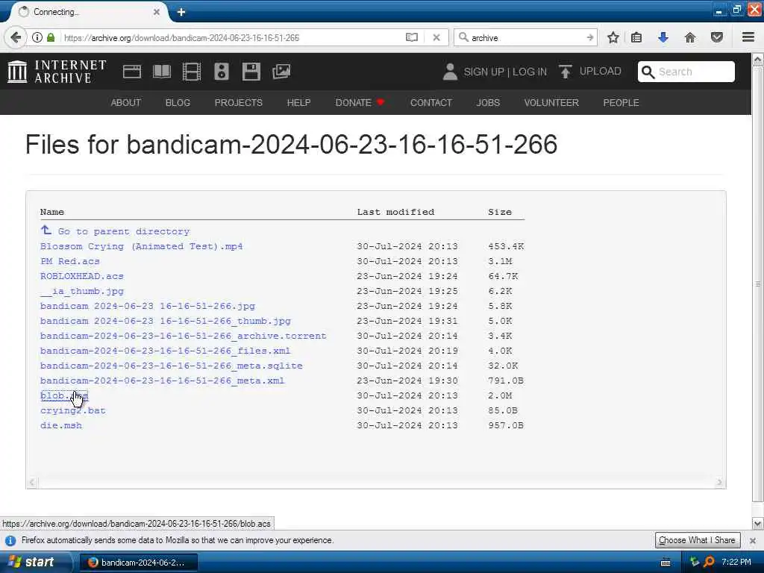Open Software floppy disk icon
This screenshot has width=764, height=573.
coord(251,72)
